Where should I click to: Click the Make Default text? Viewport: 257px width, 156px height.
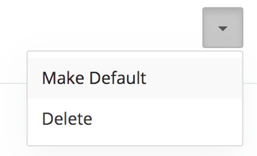click(94, 78)
